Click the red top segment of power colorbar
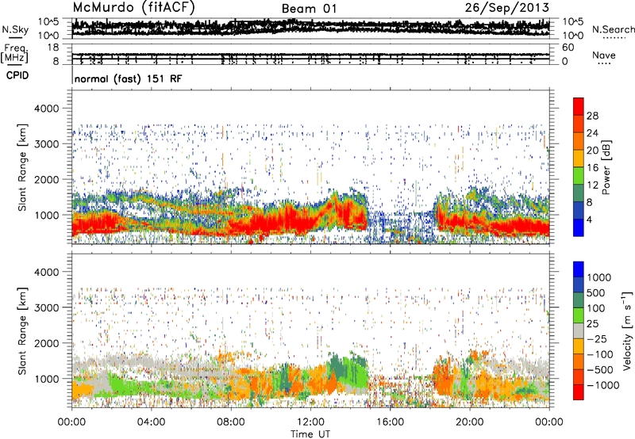 tap(579, 106)
